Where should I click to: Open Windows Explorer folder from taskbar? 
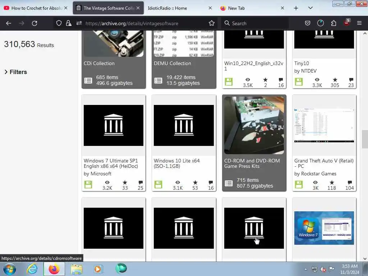(77, 269)
